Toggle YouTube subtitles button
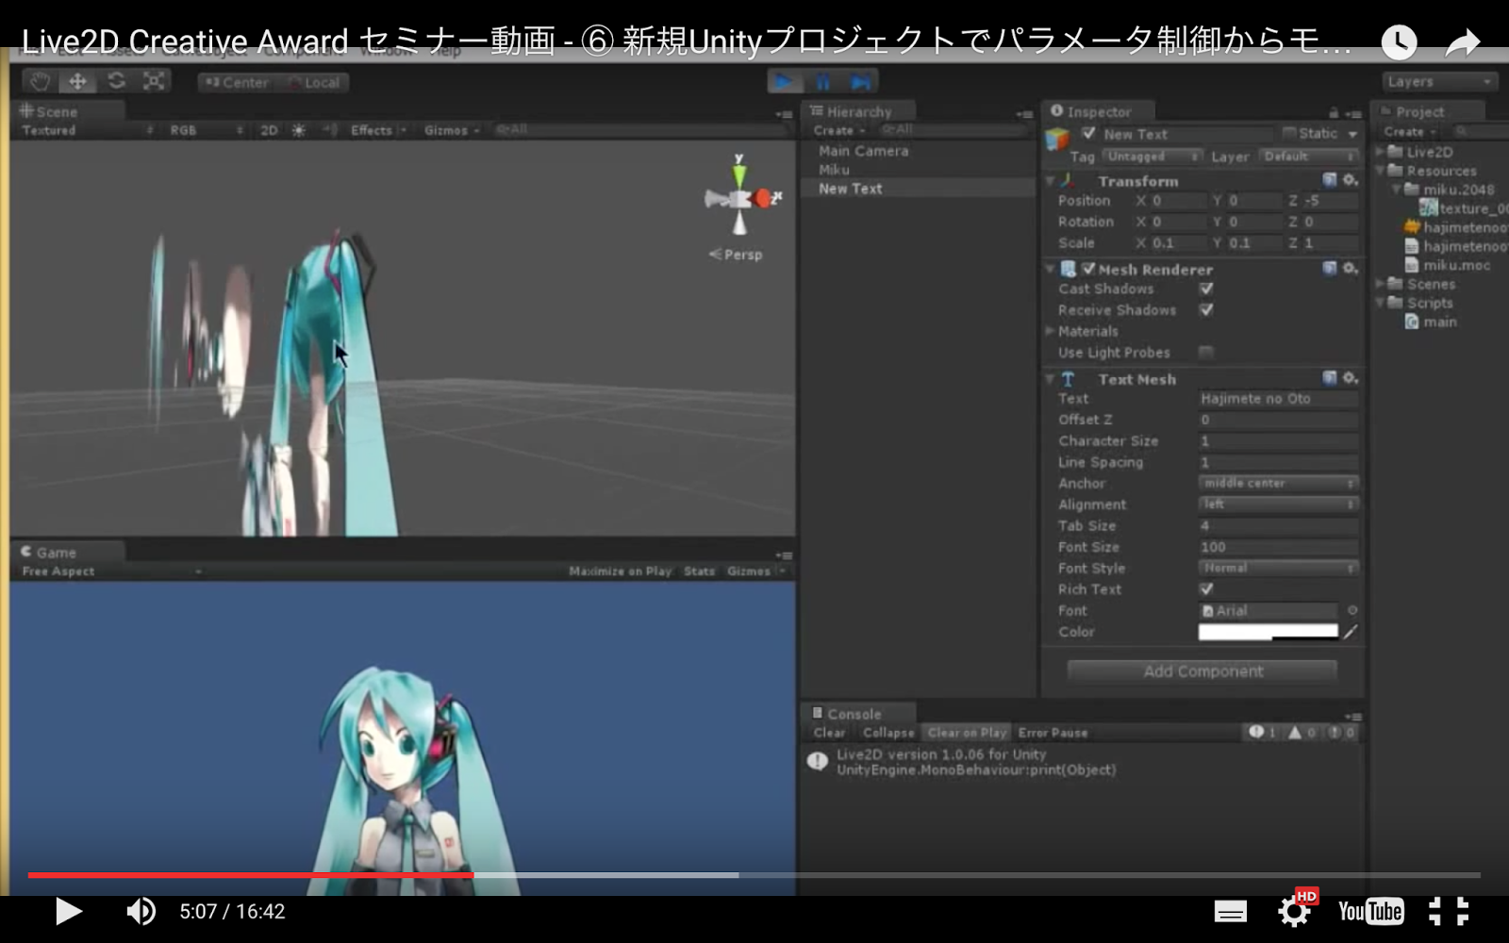The height and width of the screenshot is (943, 1509). tap(1230, 911)
